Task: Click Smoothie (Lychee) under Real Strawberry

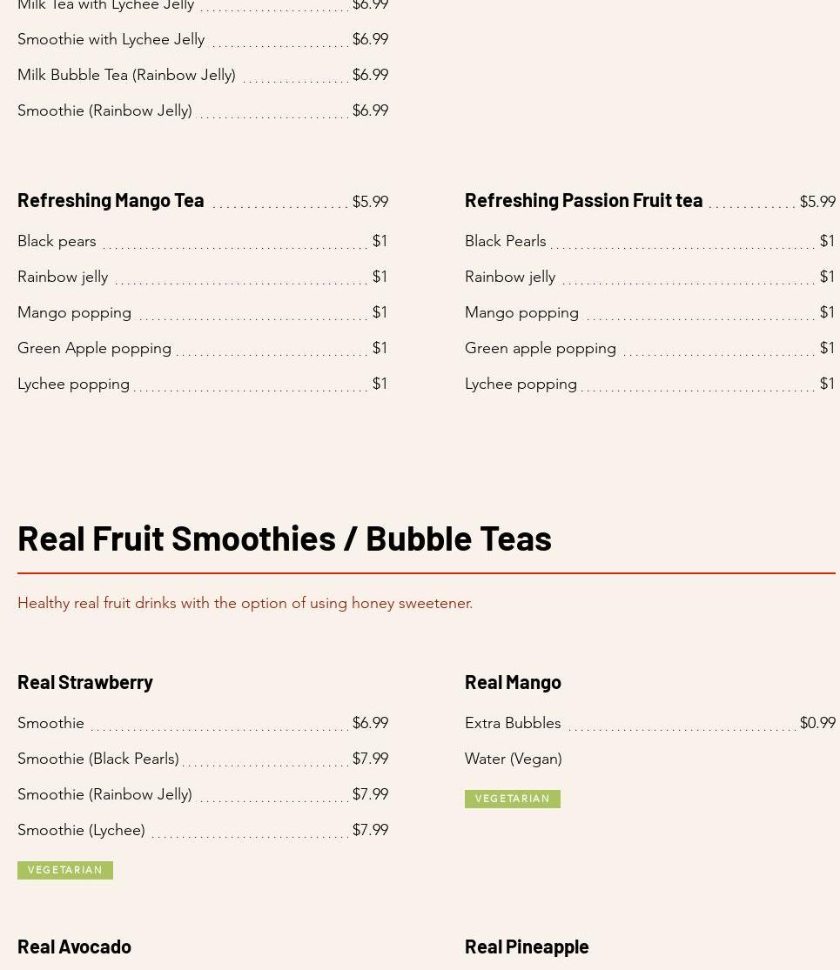Action: click(81, 830)
